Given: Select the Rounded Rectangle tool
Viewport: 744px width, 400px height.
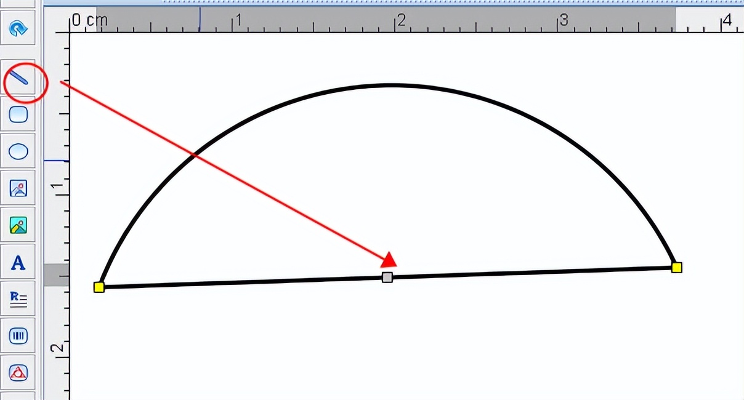Looking at the screenshot, I should 18,115.
